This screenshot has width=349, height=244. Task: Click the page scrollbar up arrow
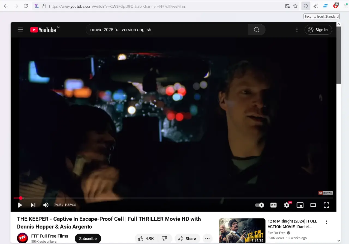[339, 24]
